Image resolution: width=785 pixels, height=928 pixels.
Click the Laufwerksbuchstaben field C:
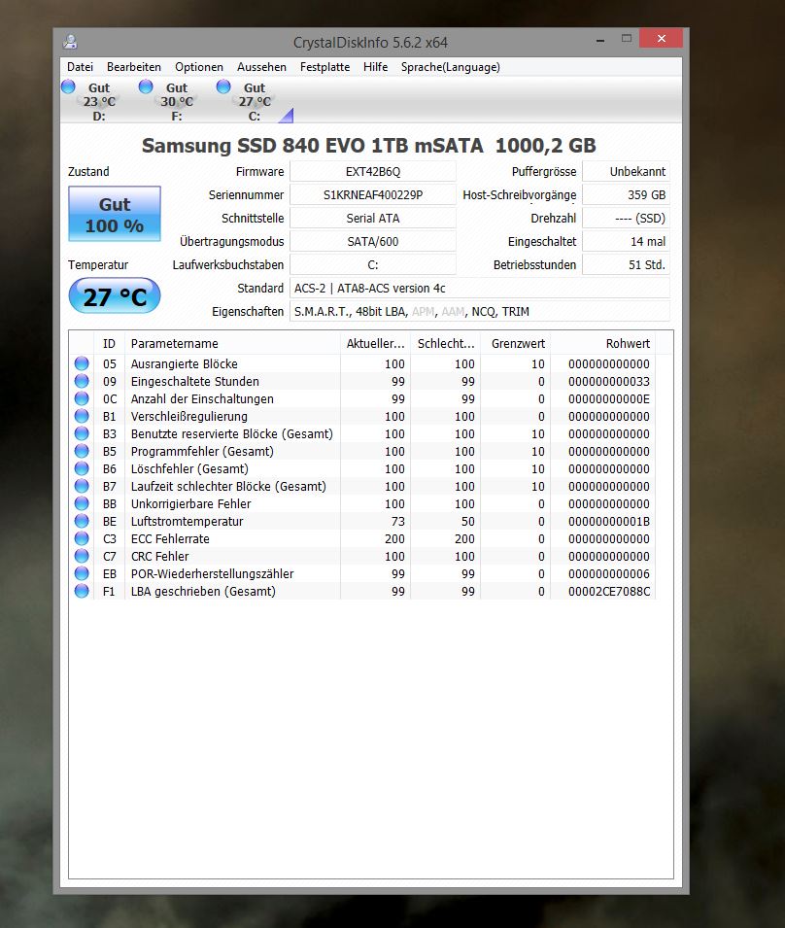click(373, 264)
